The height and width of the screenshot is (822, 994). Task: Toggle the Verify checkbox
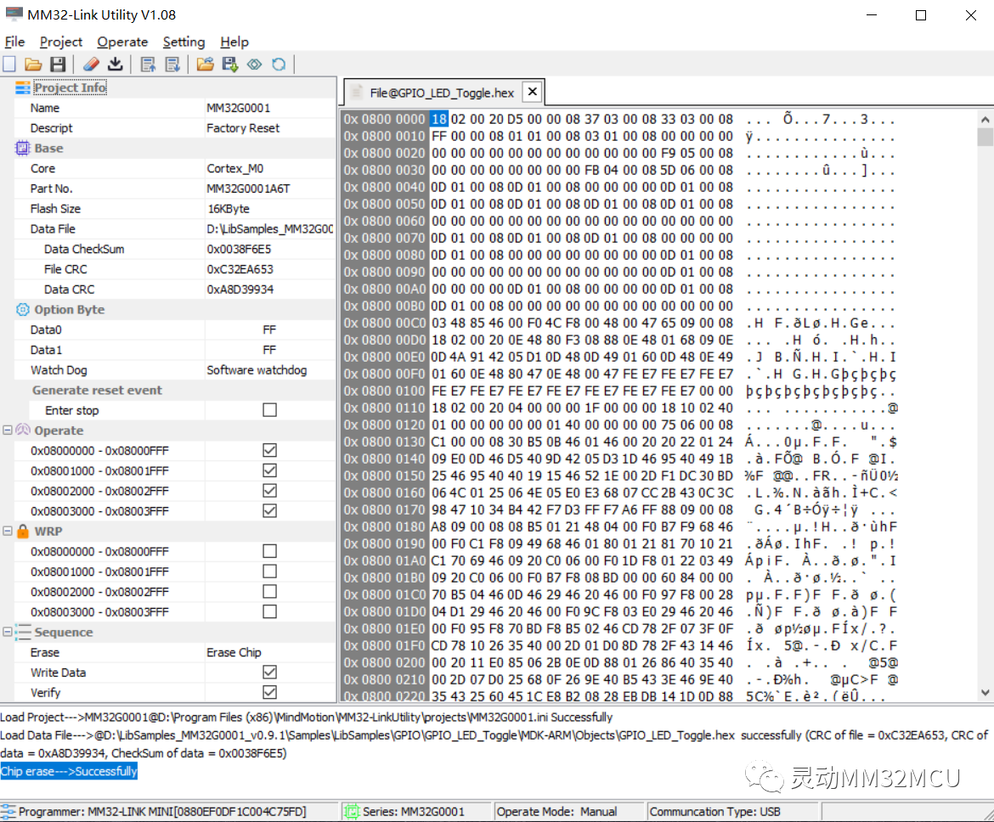point(269,692)
